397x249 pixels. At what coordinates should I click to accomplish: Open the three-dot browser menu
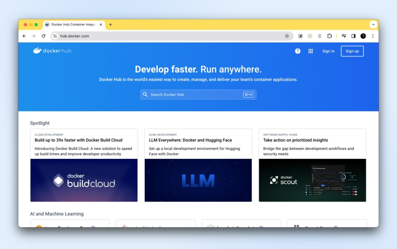(373, 36)
